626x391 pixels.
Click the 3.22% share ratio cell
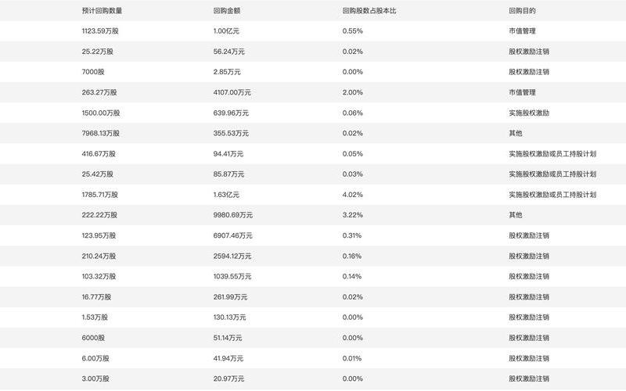pos(353,215)
